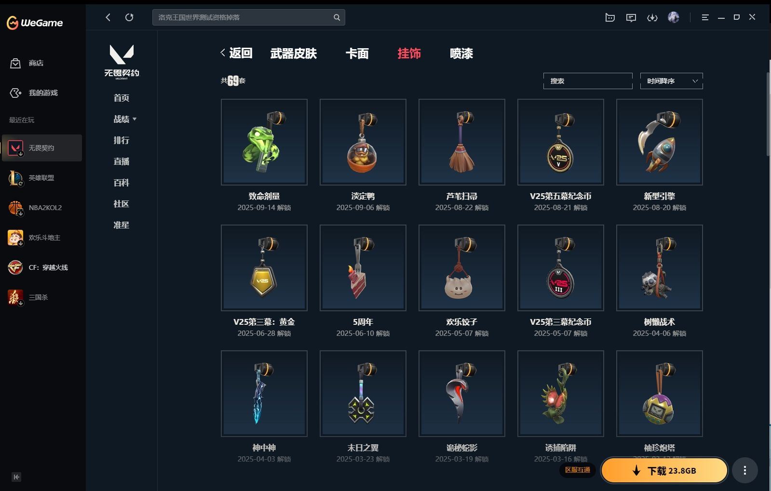Switch to the 喷漆 tab
The height and width of the screenshot is (491, 771).
(x=461, y=53)
